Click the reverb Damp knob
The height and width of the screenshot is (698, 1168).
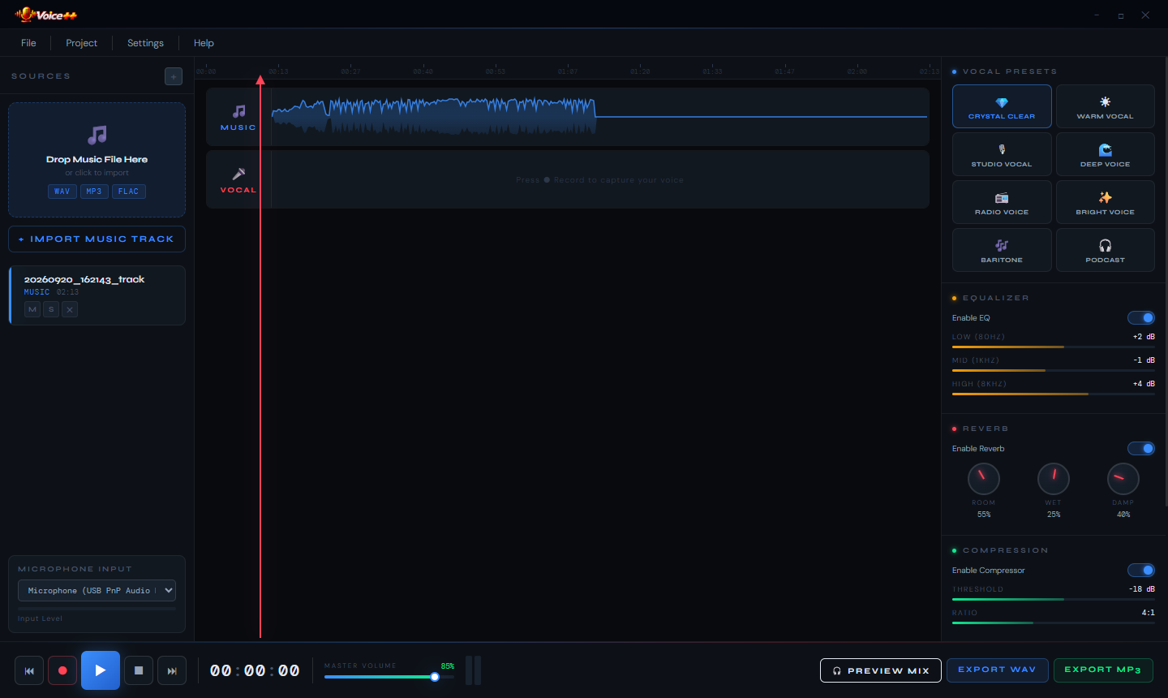(1123, 479)
